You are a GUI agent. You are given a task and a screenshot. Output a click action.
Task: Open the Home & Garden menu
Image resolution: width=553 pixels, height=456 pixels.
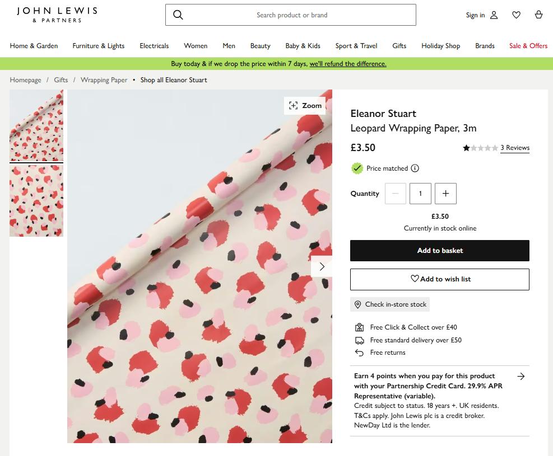pos(34,46)
